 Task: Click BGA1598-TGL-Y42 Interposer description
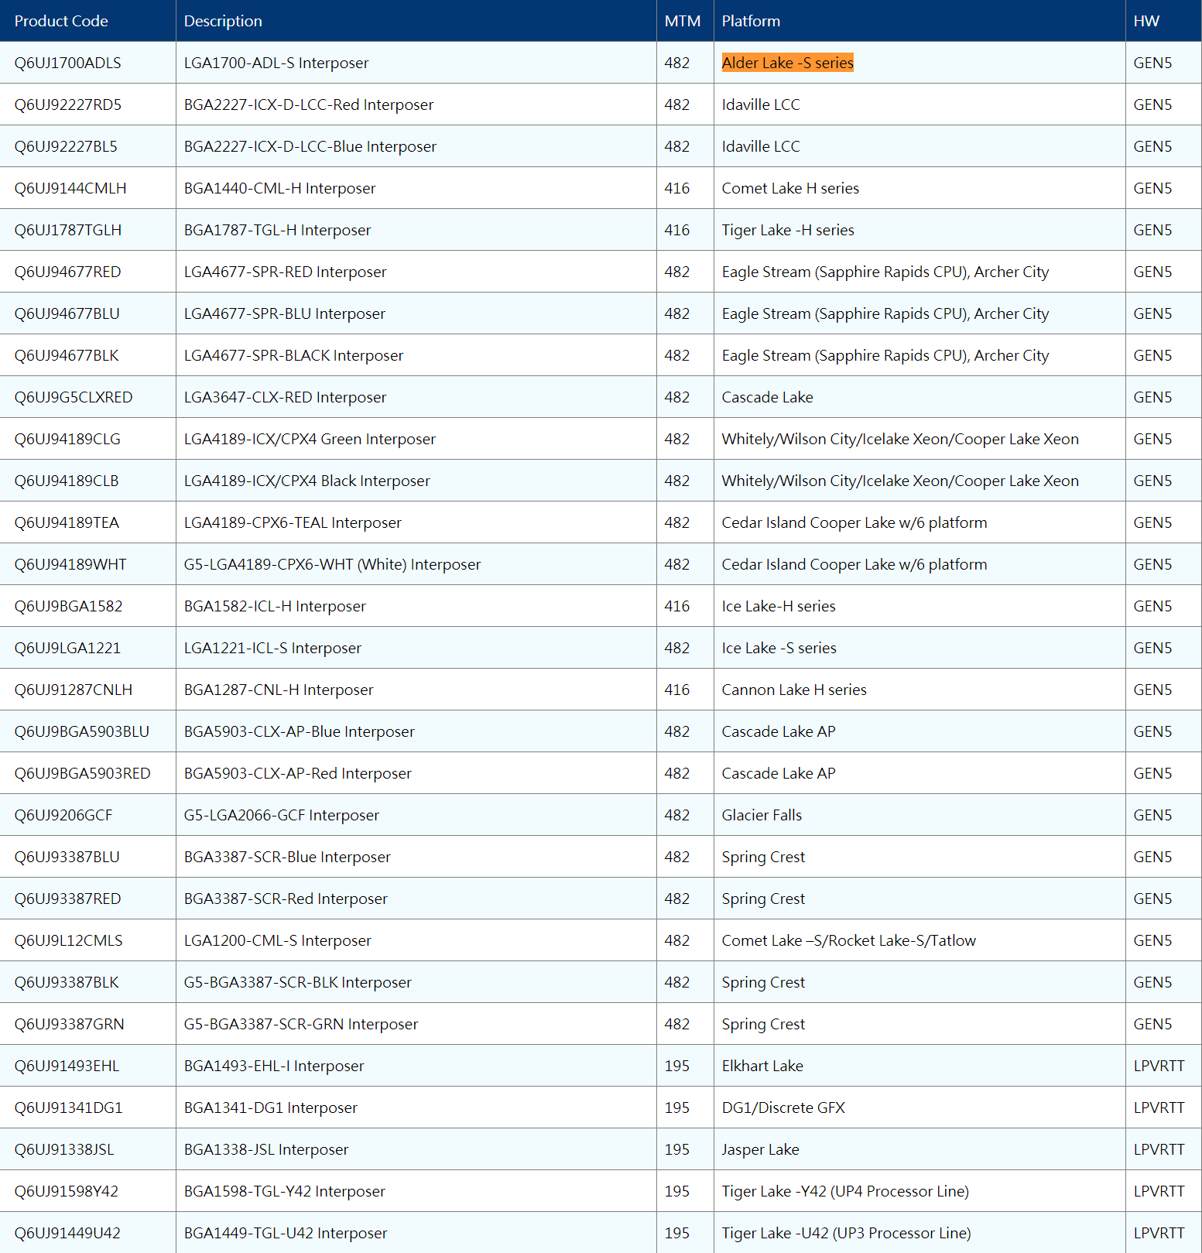click(284, 1191)
